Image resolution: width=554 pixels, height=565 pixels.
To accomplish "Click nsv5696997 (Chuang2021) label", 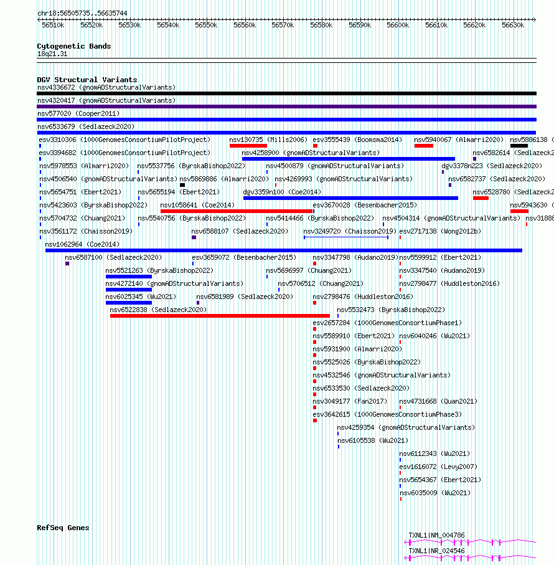I will pyautogui.click(x=309, y=270).
